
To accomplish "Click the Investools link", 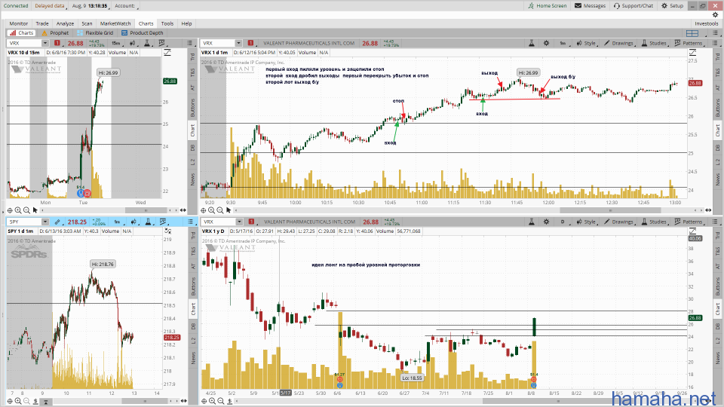I will [707, 23].
